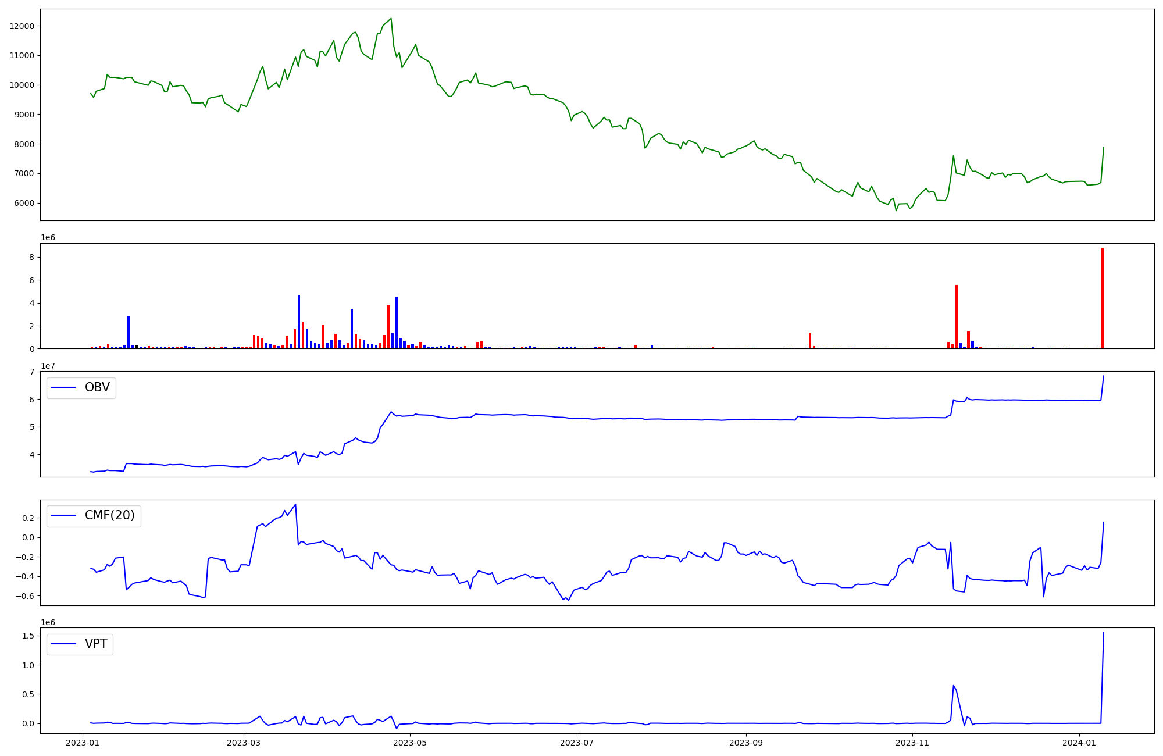Click the 1e7 exponent label above OBV chart
Image resolution: width=1163 pixels, height=756 pixels.
point(48,366)
